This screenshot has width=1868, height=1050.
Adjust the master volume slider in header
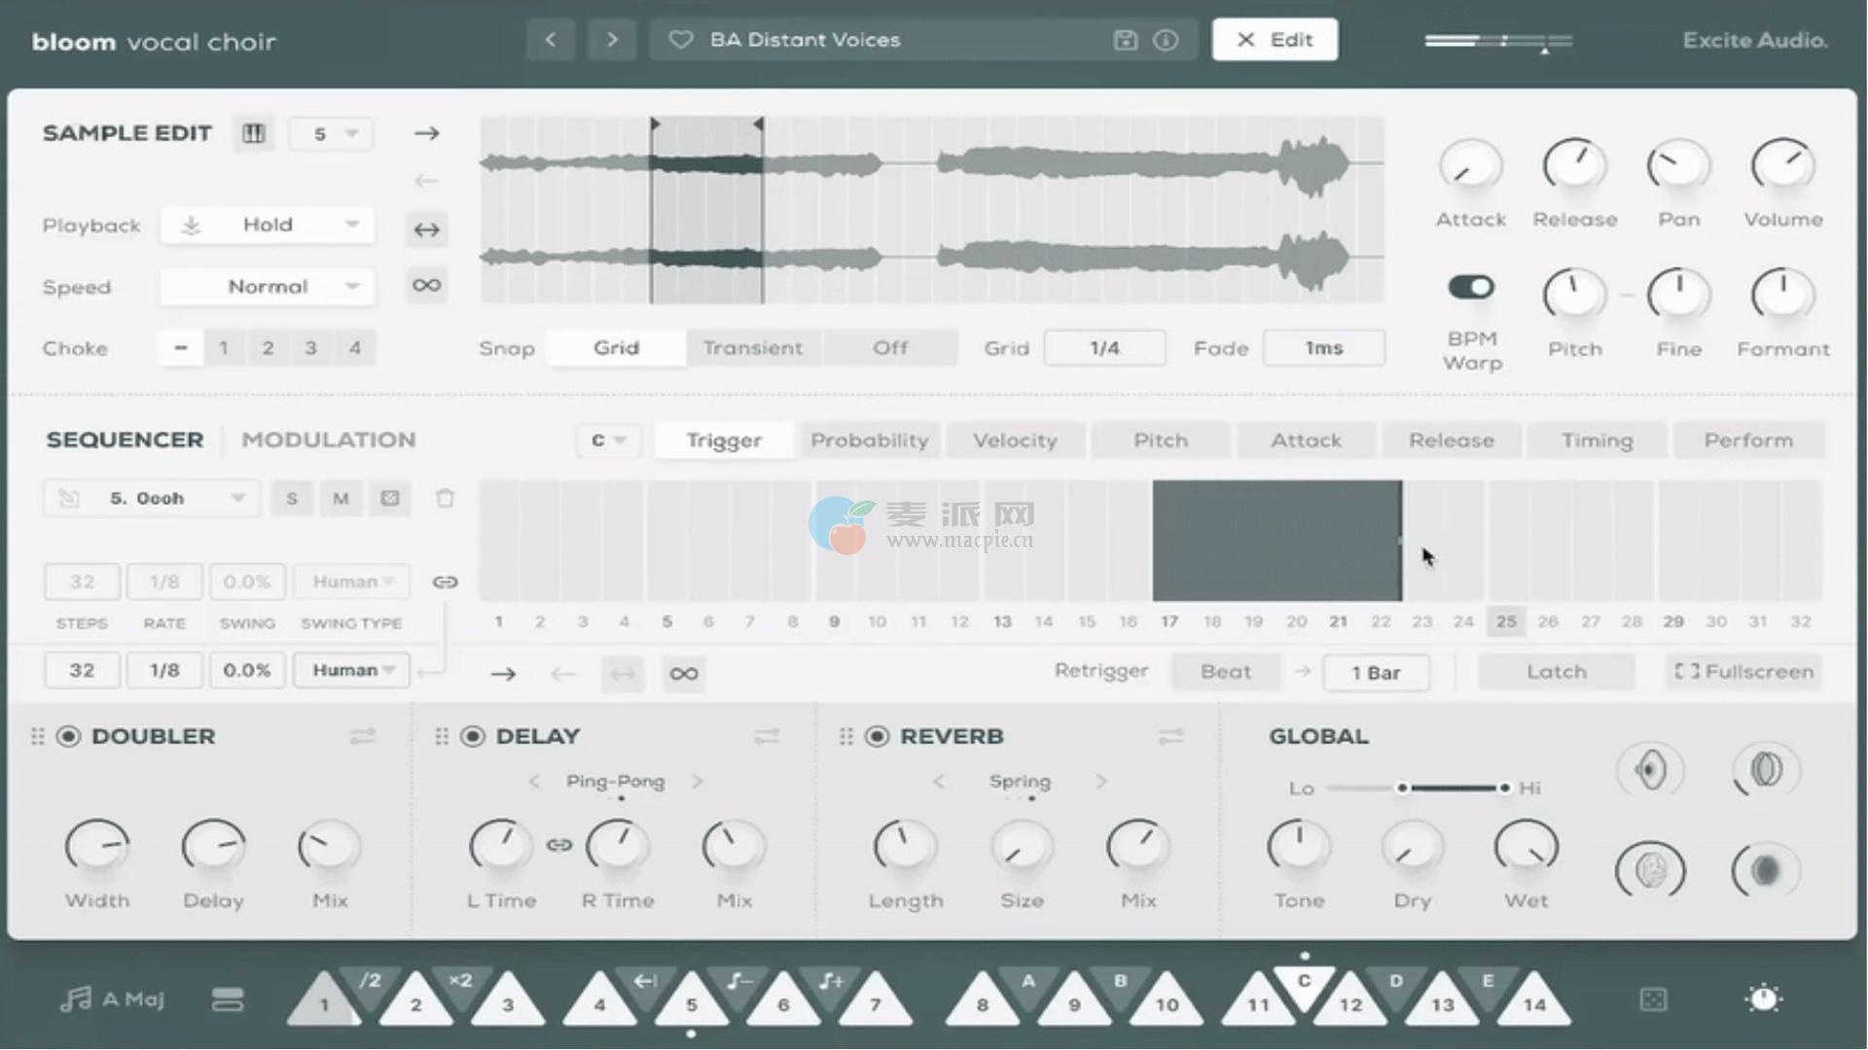(1498, 42)
